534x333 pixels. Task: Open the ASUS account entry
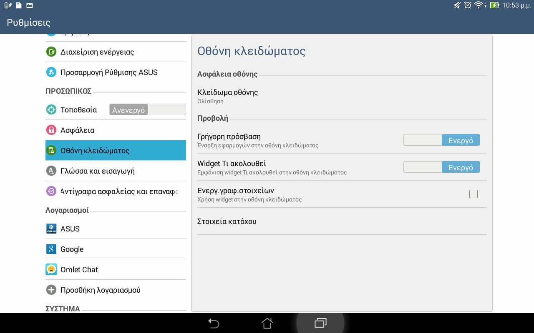click(x=116, y=229)
